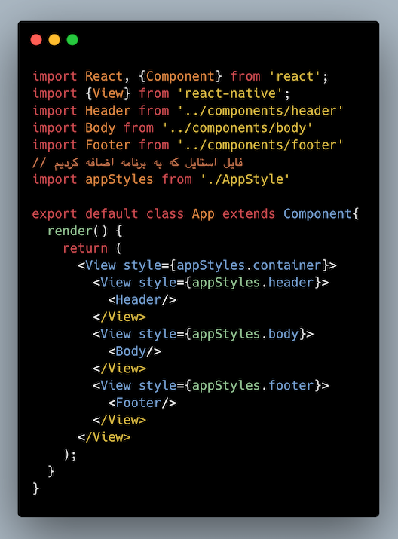Click the red close window dot
Screen dimensions: 398x539
tap(36, 40)
